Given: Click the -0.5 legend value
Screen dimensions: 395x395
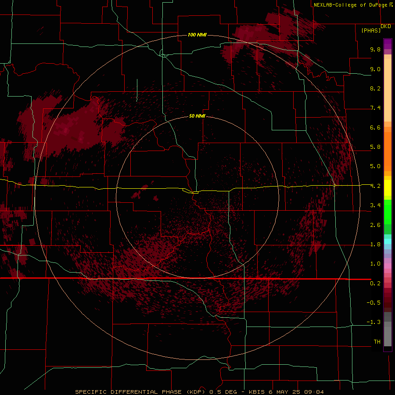Looking at the screenshot, I should pos(373,303).
